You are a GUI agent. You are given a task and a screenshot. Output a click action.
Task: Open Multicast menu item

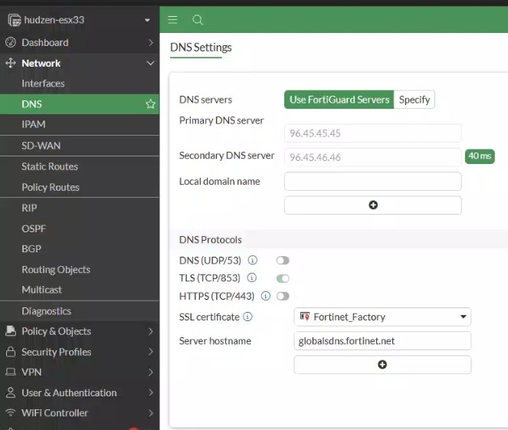pos(80,290)
